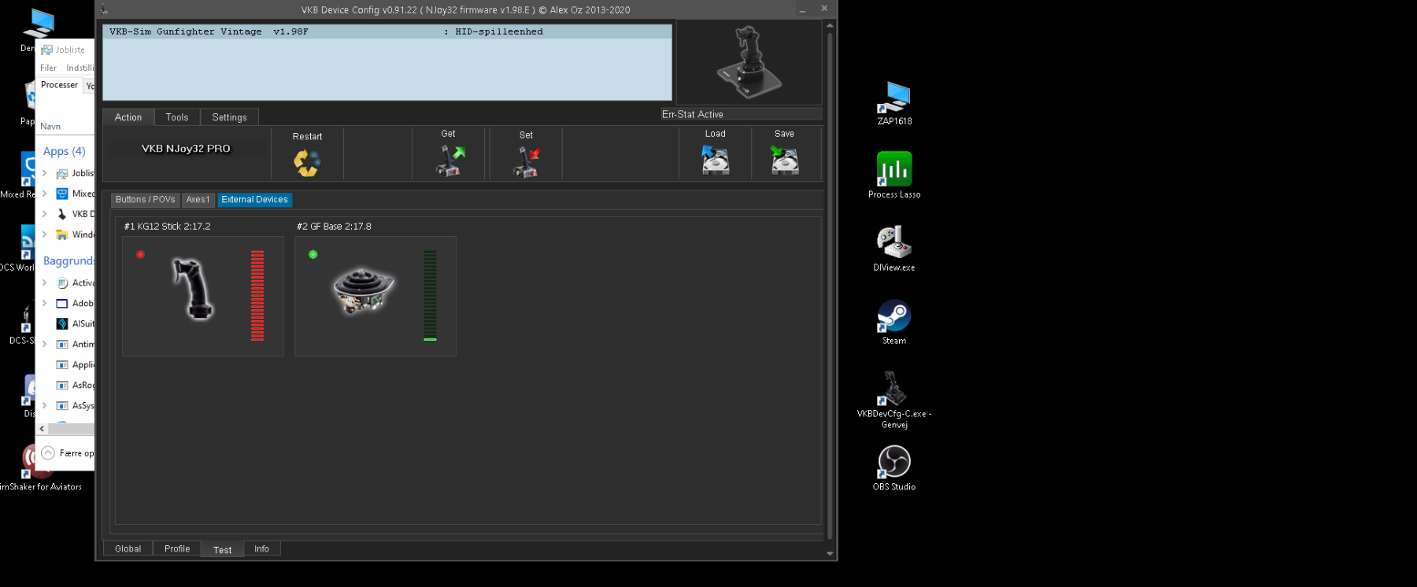Viewport: 1417px width, 587px height.
Task: Expand the Adobe background process entry
Action: [44, 304]
